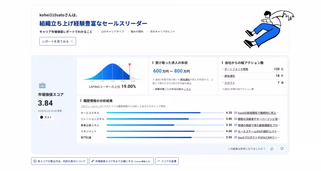Click 2026/06/23 14:48 更新 timestamp
Screen dimensions: 321x171
(x=50, y=111)
